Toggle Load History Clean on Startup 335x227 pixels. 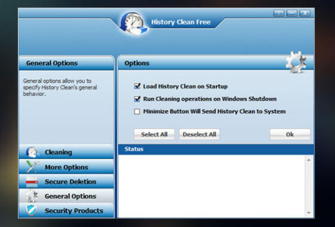pyautogui.click(x=137, y=86)
